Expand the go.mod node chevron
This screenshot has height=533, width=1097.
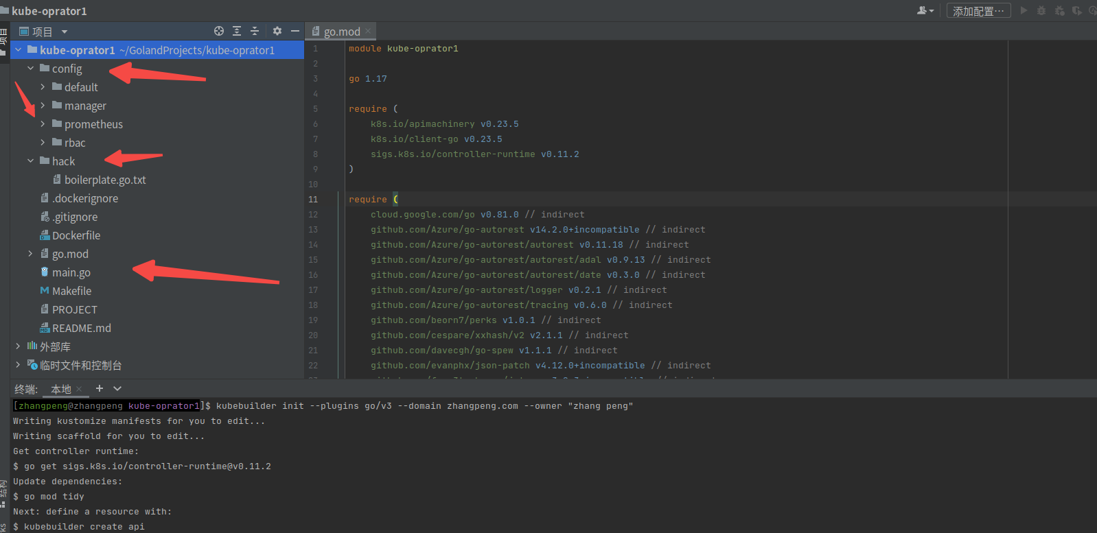(x=30, y=253)
